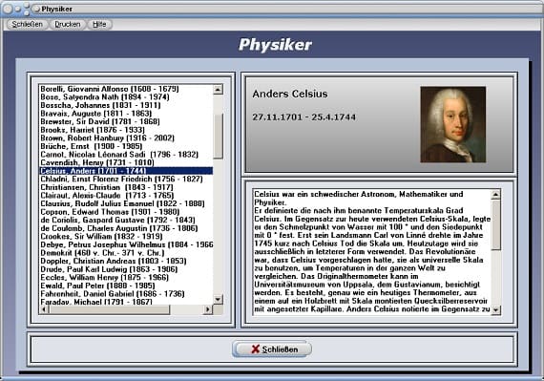The image size is (544, 381).
Task: Click down arrow of biography text scrollbar
Action: click(495, 309)
